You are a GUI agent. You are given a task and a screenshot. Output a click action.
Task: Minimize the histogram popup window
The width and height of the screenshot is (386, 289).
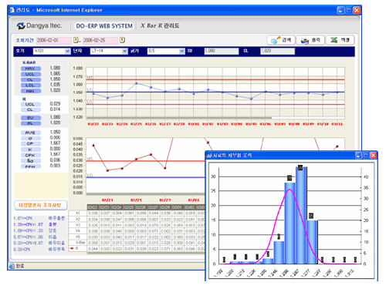coord(358,155)
